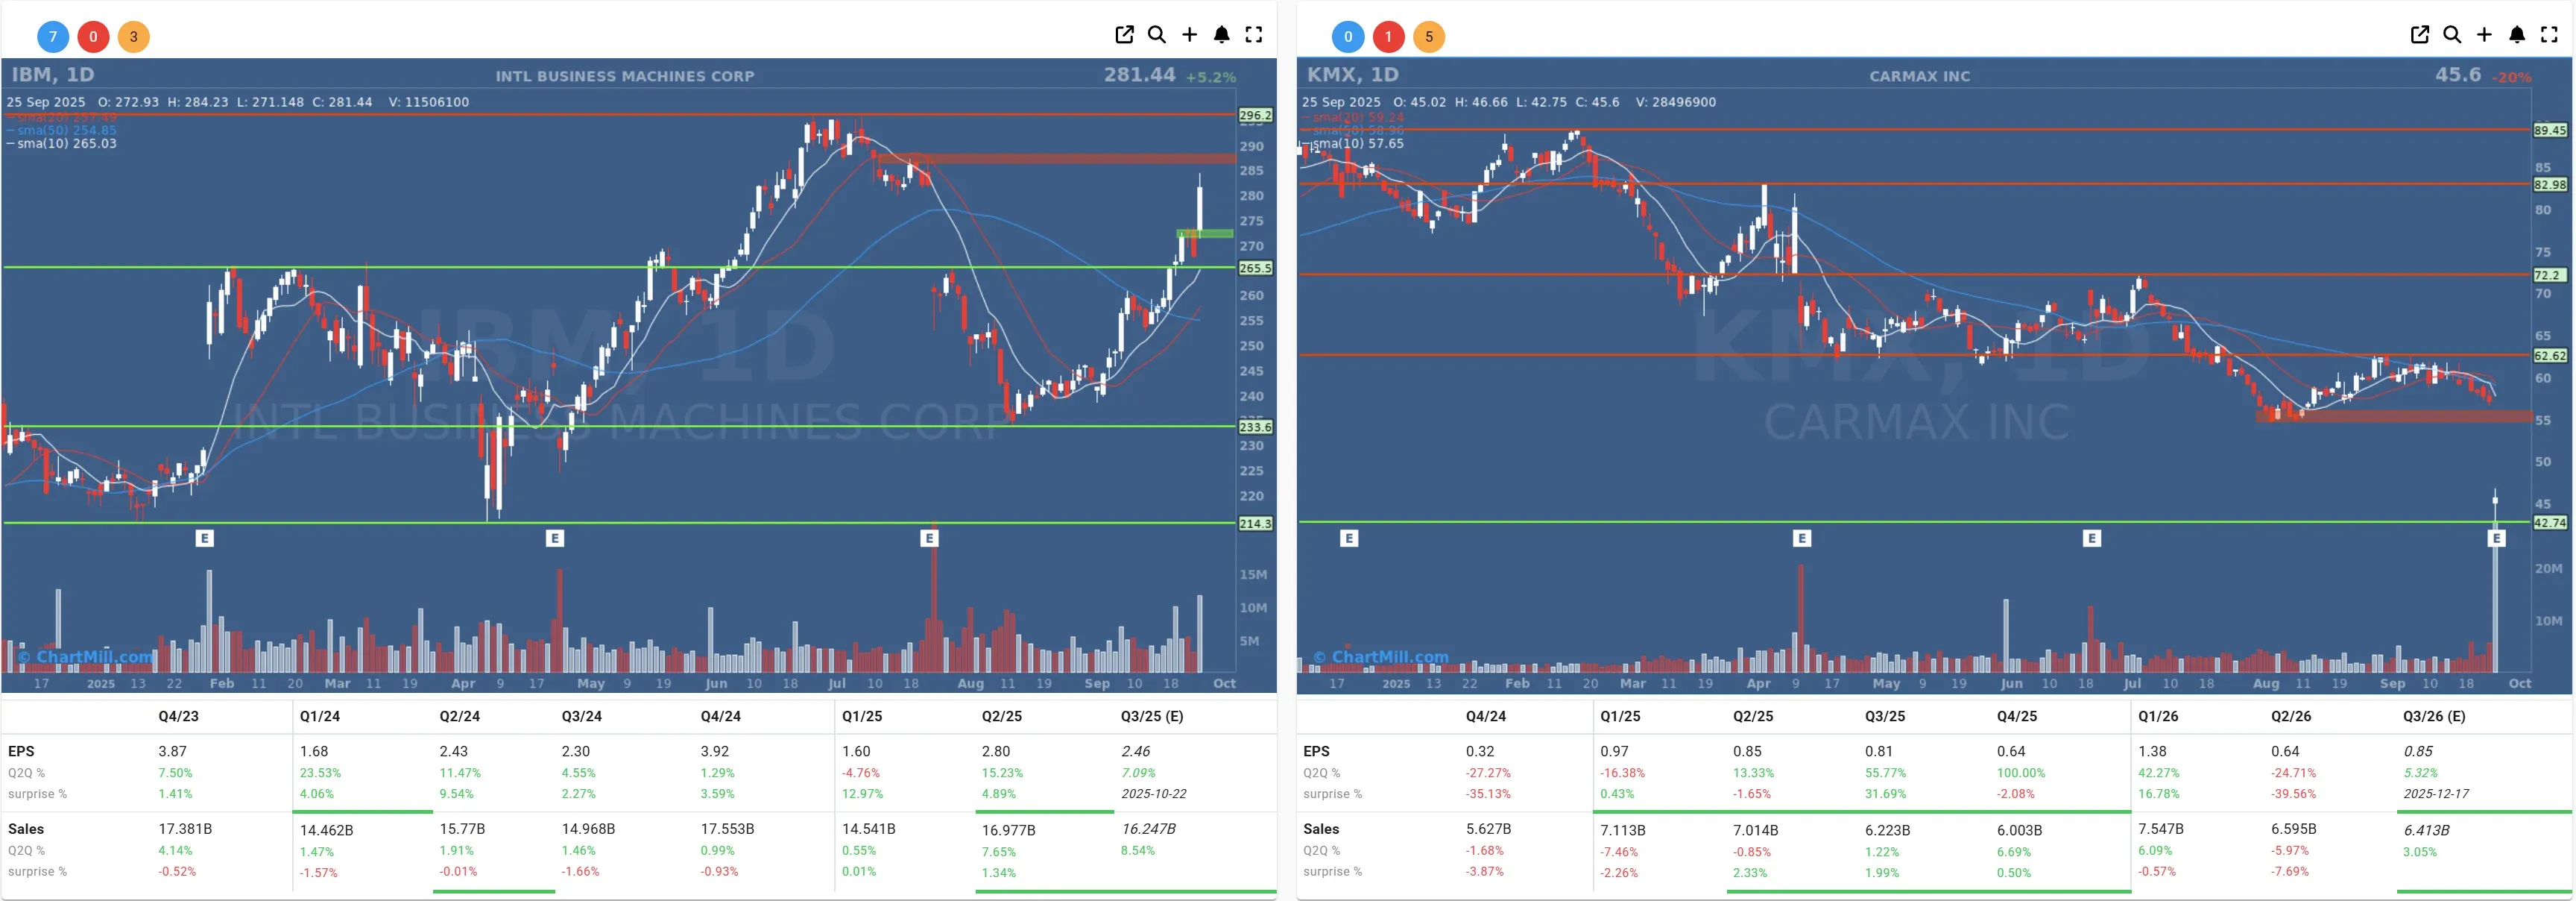Click IBM price level label 296.2

(x=1255, y=115)
